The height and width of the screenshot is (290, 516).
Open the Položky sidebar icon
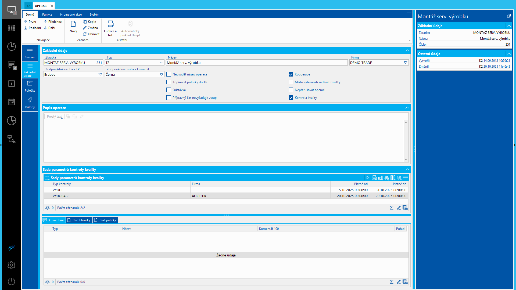click(30, 84)
